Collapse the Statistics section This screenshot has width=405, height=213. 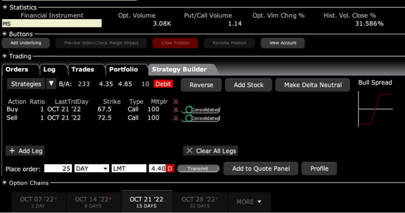5,7
